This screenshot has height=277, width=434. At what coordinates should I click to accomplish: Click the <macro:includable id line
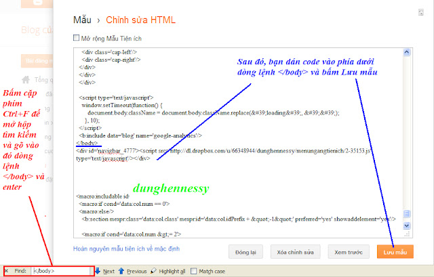[x=102, y=196]
